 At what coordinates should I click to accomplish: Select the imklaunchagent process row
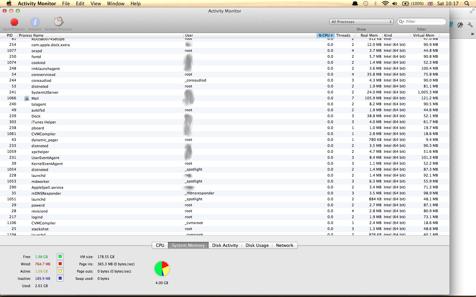[225, 69]
